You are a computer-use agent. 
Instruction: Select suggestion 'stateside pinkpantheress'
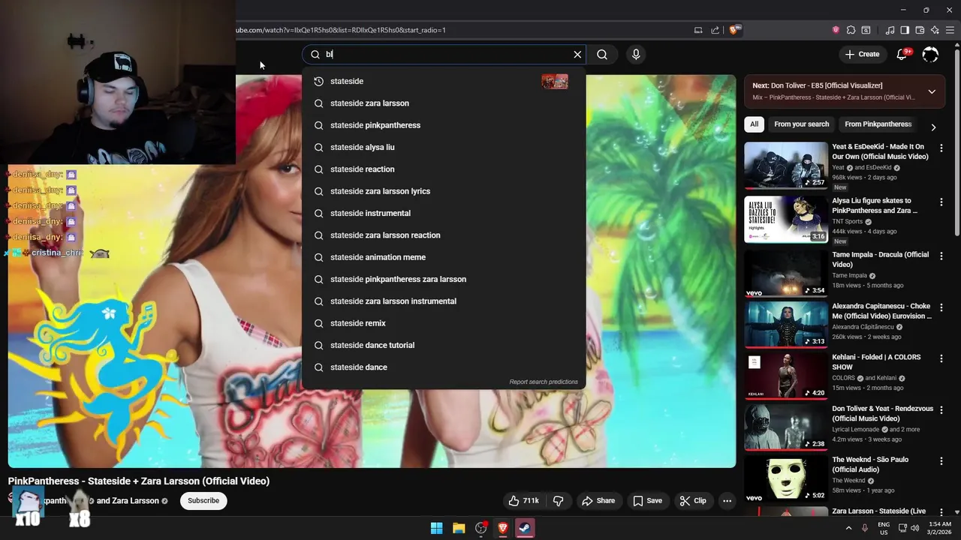click(443, 125)
